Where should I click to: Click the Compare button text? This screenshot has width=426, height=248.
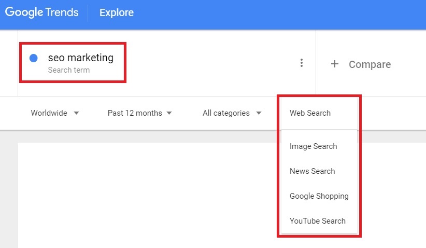(370, 64)
